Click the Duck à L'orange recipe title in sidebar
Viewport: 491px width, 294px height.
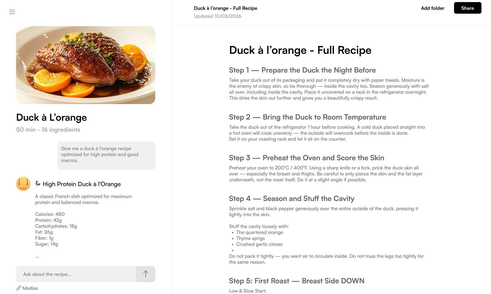(52, 117)
